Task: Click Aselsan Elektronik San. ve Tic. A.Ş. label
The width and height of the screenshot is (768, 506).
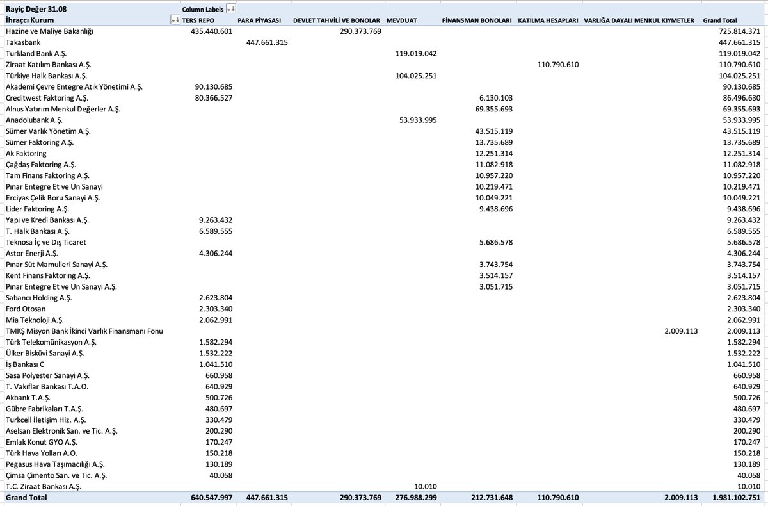Action: tap(61, 431)
